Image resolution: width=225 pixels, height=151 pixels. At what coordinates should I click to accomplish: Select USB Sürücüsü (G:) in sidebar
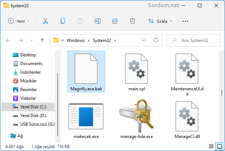coord(34,124)
